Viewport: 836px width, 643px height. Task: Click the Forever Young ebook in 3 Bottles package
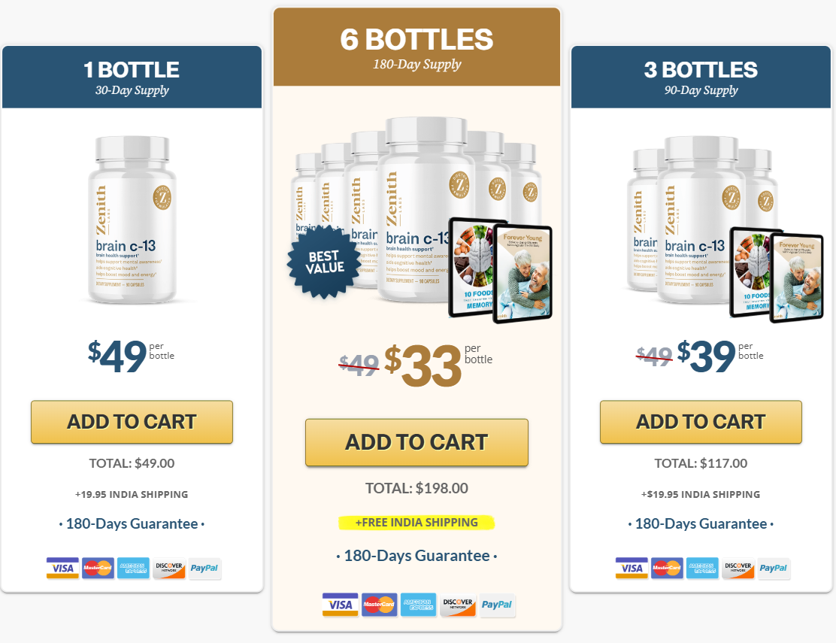point(798,278)
